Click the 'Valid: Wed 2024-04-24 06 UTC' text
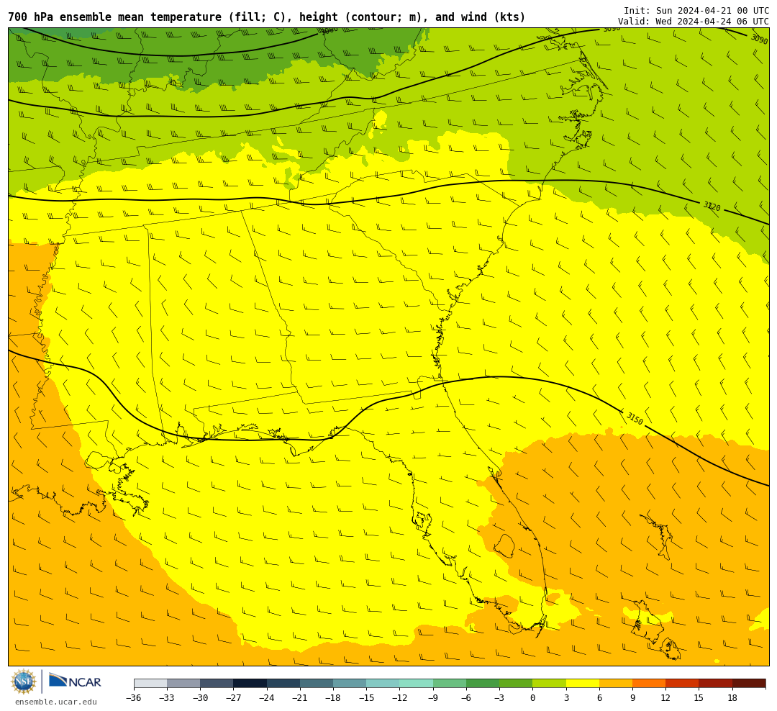This screenshot has height=711, width=777. pos(694,22)
